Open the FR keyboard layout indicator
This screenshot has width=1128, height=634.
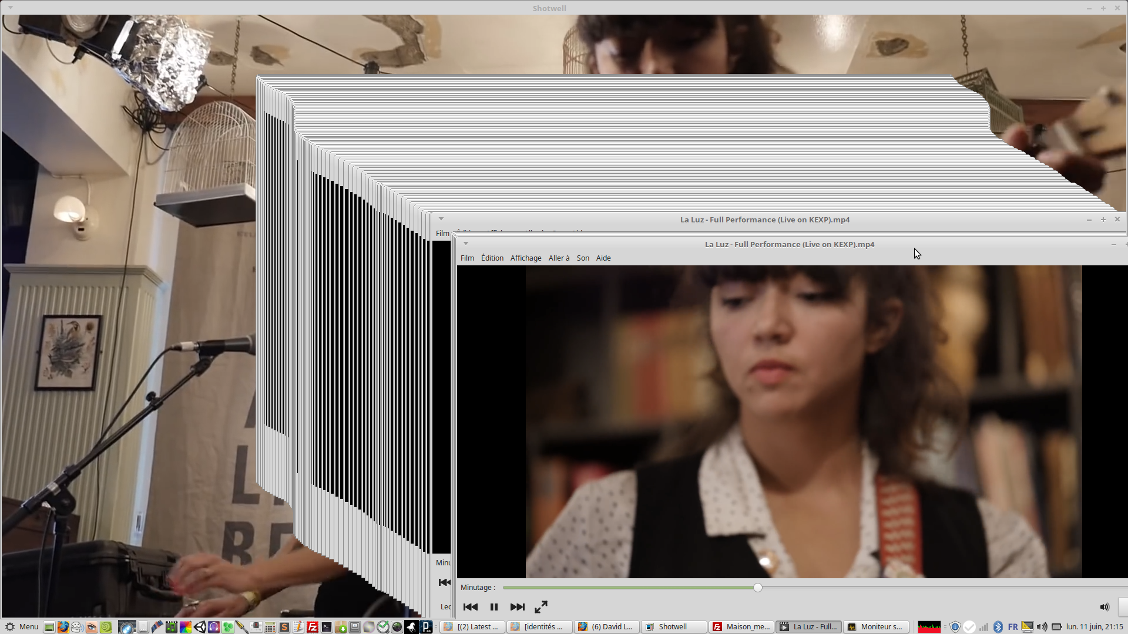pos(1013,626)
